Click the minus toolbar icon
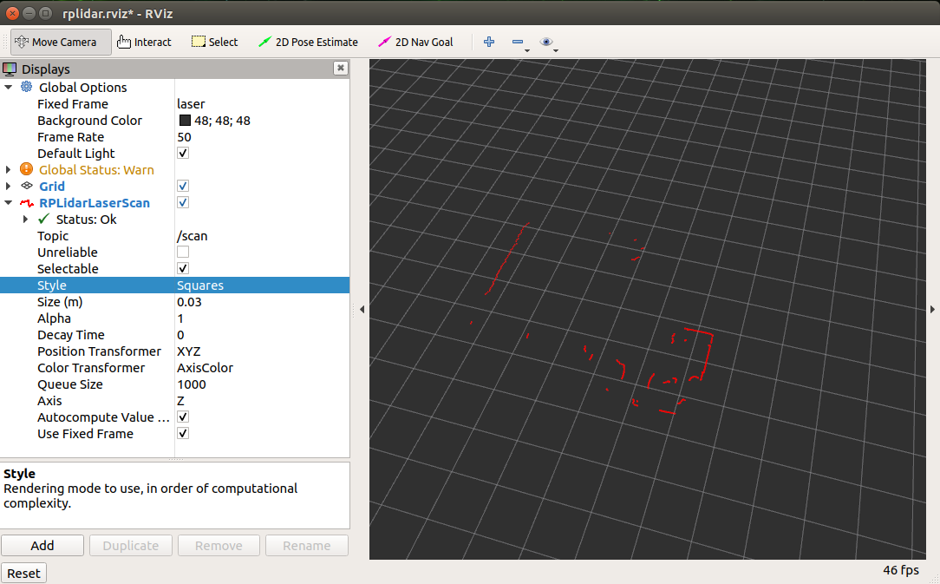 518,42
